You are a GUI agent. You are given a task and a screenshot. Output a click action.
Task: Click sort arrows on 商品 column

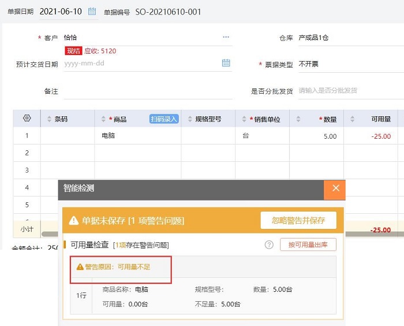tap(103, 119)
